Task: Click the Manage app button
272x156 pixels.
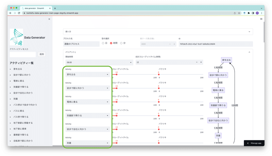Action: pyautogui.click(x=254, y=143)
